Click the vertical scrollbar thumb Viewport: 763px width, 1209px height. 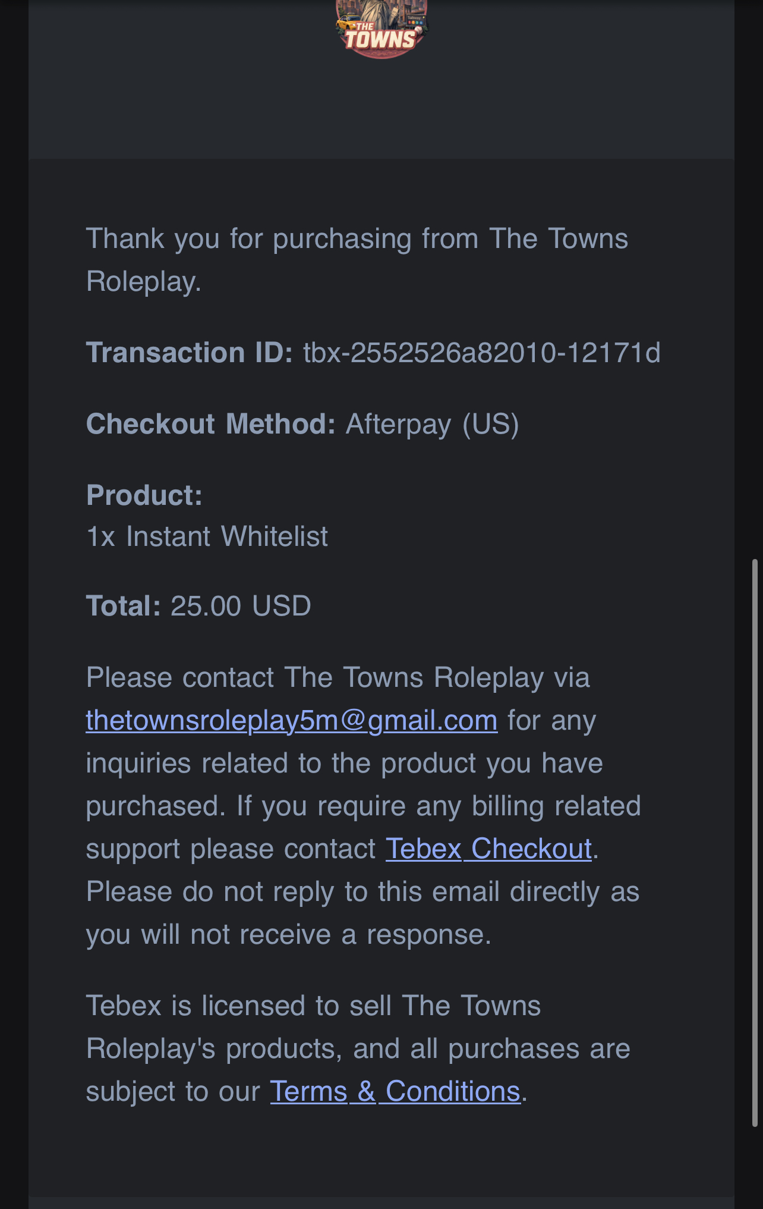[755, 842]
